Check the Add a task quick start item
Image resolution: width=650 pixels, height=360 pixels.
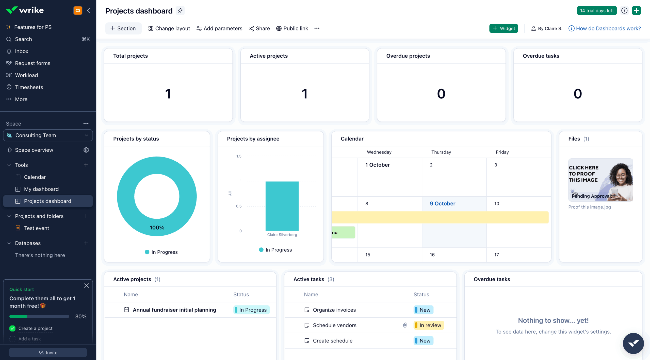12,339
